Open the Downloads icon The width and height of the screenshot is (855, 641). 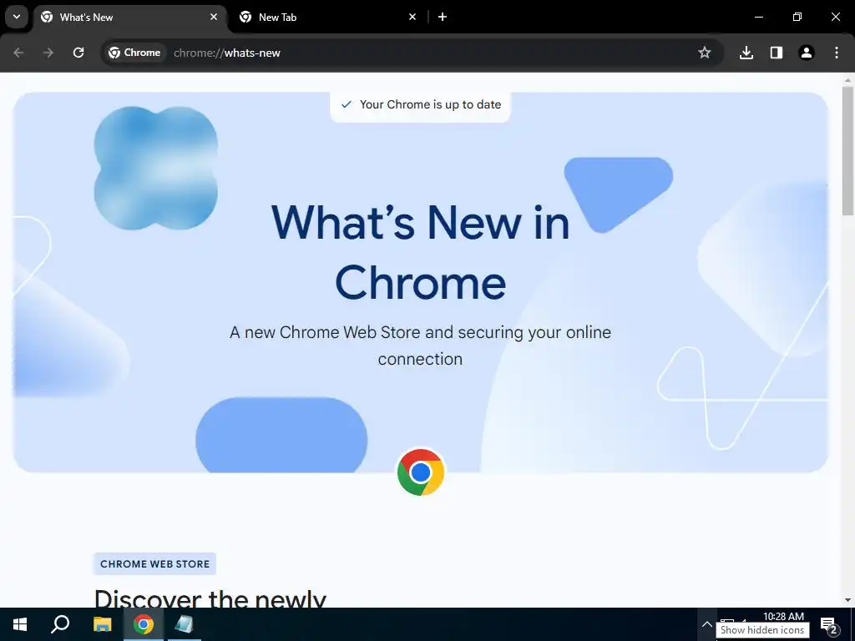[746, 53]
